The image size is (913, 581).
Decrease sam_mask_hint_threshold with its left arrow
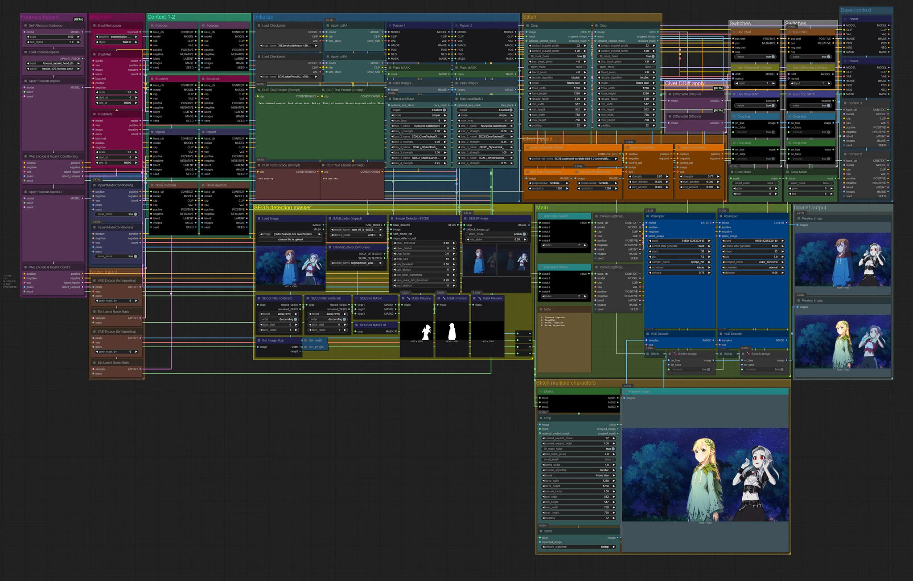point(395,280)
